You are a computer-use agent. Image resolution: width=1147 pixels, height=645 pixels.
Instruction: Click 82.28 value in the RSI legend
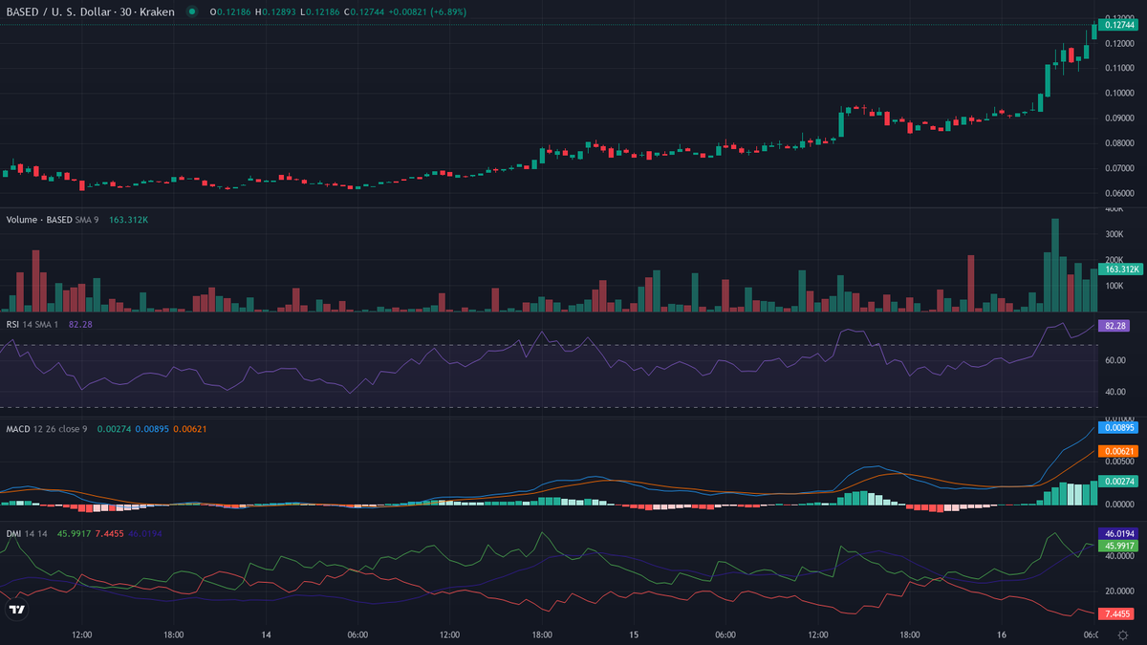[x=80, y=325]
